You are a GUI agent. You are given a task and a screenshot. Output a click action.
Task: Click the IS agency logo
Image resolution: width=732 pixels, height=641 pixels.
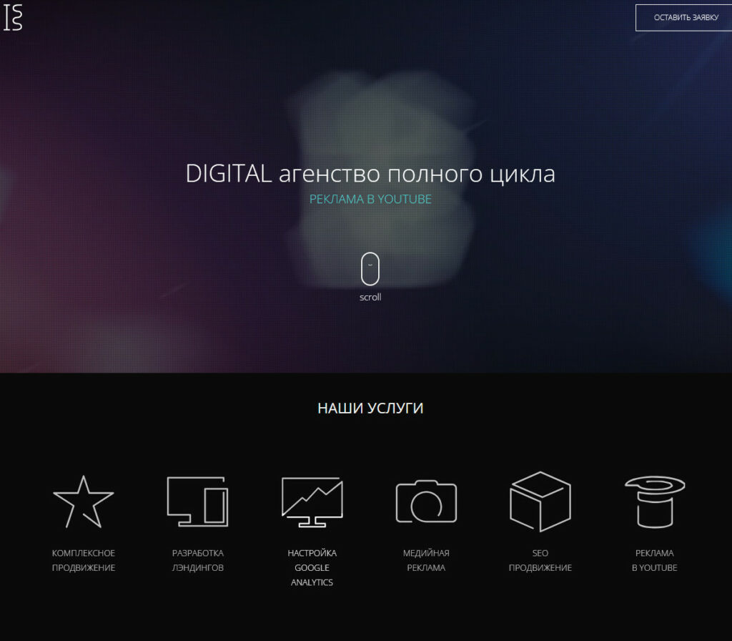13,18
